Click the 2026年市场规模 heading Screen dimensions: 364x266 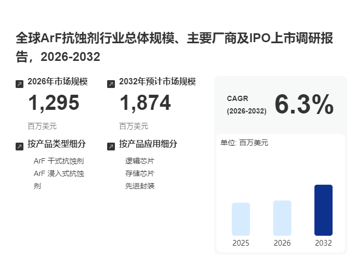tap(58, 82)
